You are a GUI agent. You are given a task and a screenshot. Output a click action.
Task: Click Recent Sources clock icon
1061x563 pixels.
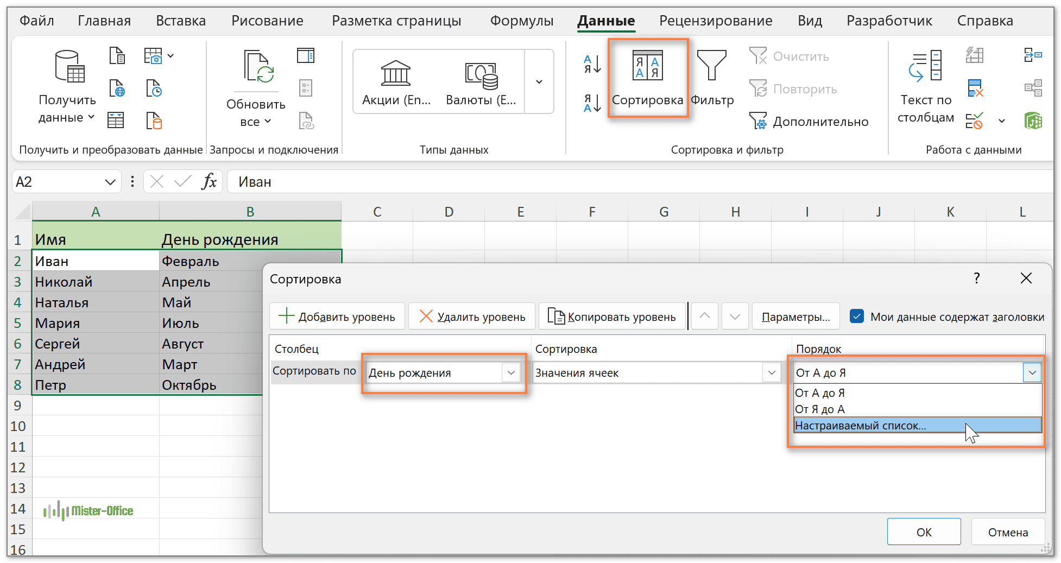pos(154,88)
